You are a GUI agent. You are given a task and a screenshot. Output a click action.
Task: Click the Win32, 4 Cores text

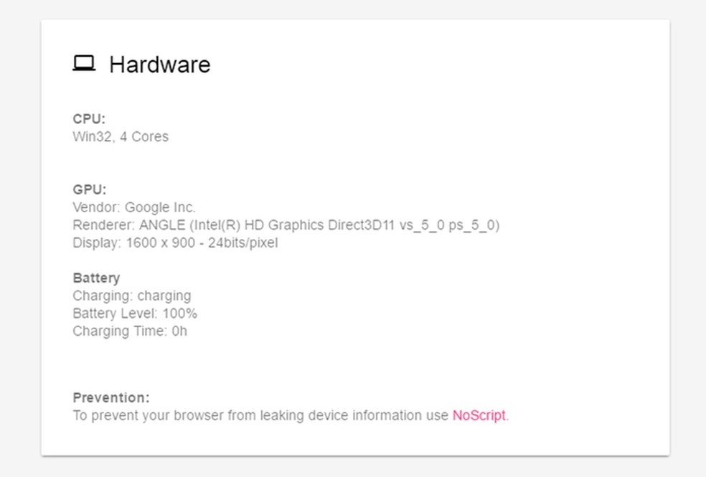click(121, 136)
